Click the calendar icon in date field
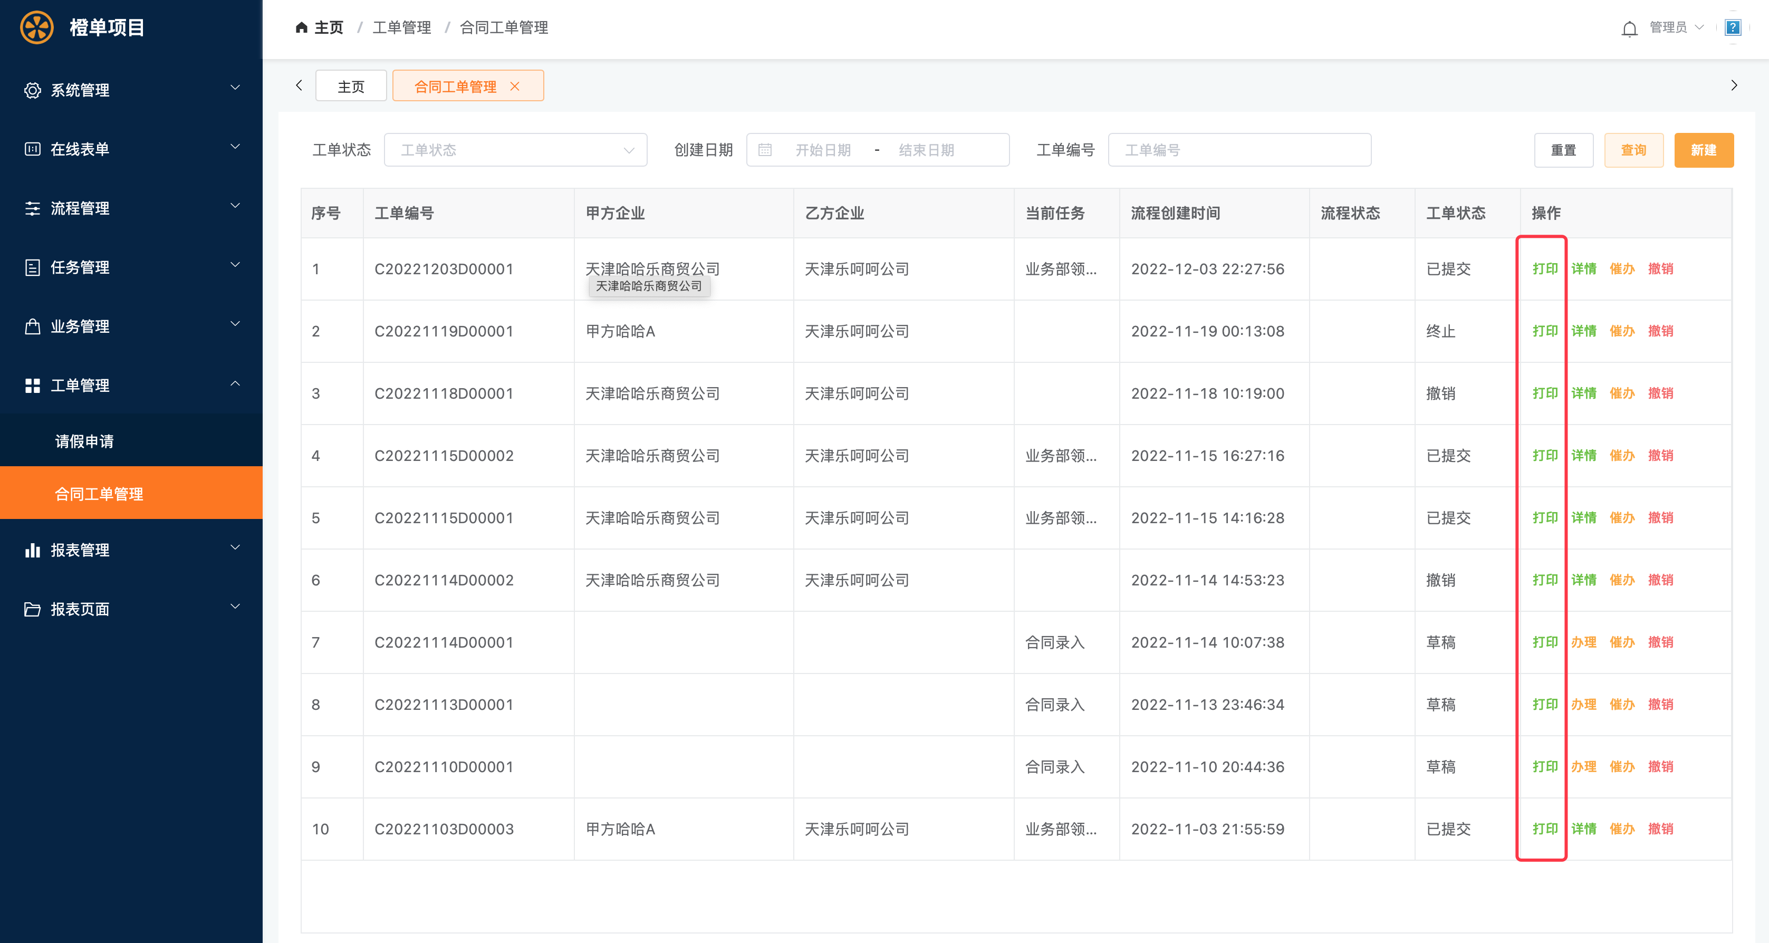The height and width of the screenshot is (943, 1769). pyautogui.click(x=765, y=150)
